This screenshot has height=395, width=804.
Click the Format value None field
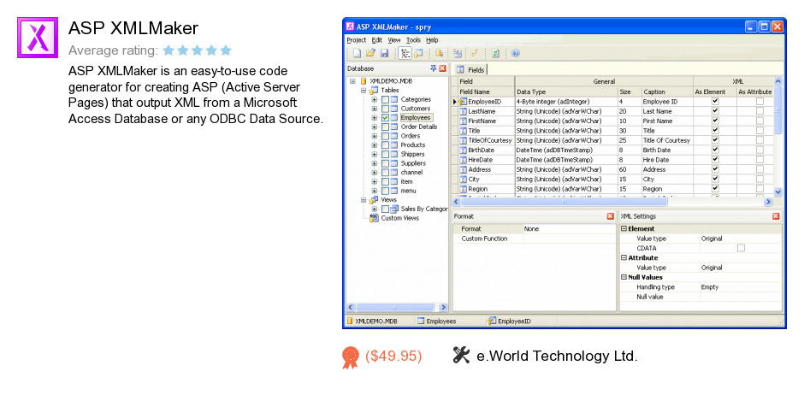click(x=569, y=229)
